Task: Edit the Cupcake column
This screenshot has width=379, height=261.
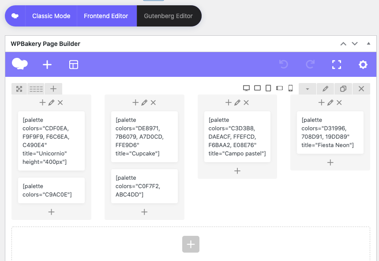Action: tap(144, 102)
